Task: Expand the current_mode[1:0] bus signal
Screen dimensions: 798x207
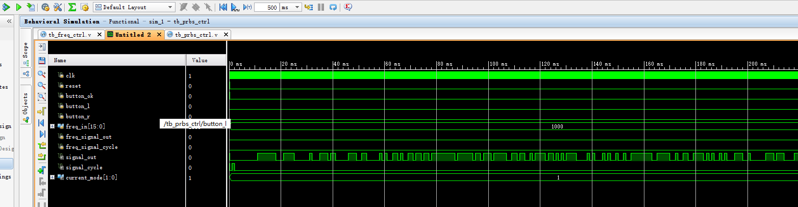Action: click(52, 177)
